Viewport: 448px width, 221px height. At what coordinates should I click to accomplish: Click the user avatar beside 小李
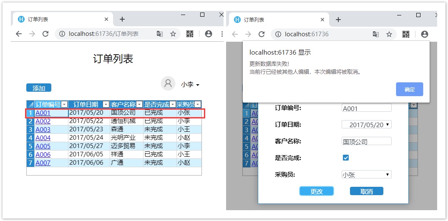click(168, 83)
